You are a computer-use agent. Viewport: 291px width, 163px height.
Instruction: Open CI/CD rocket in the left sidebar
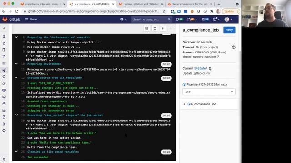click(4, 70)
